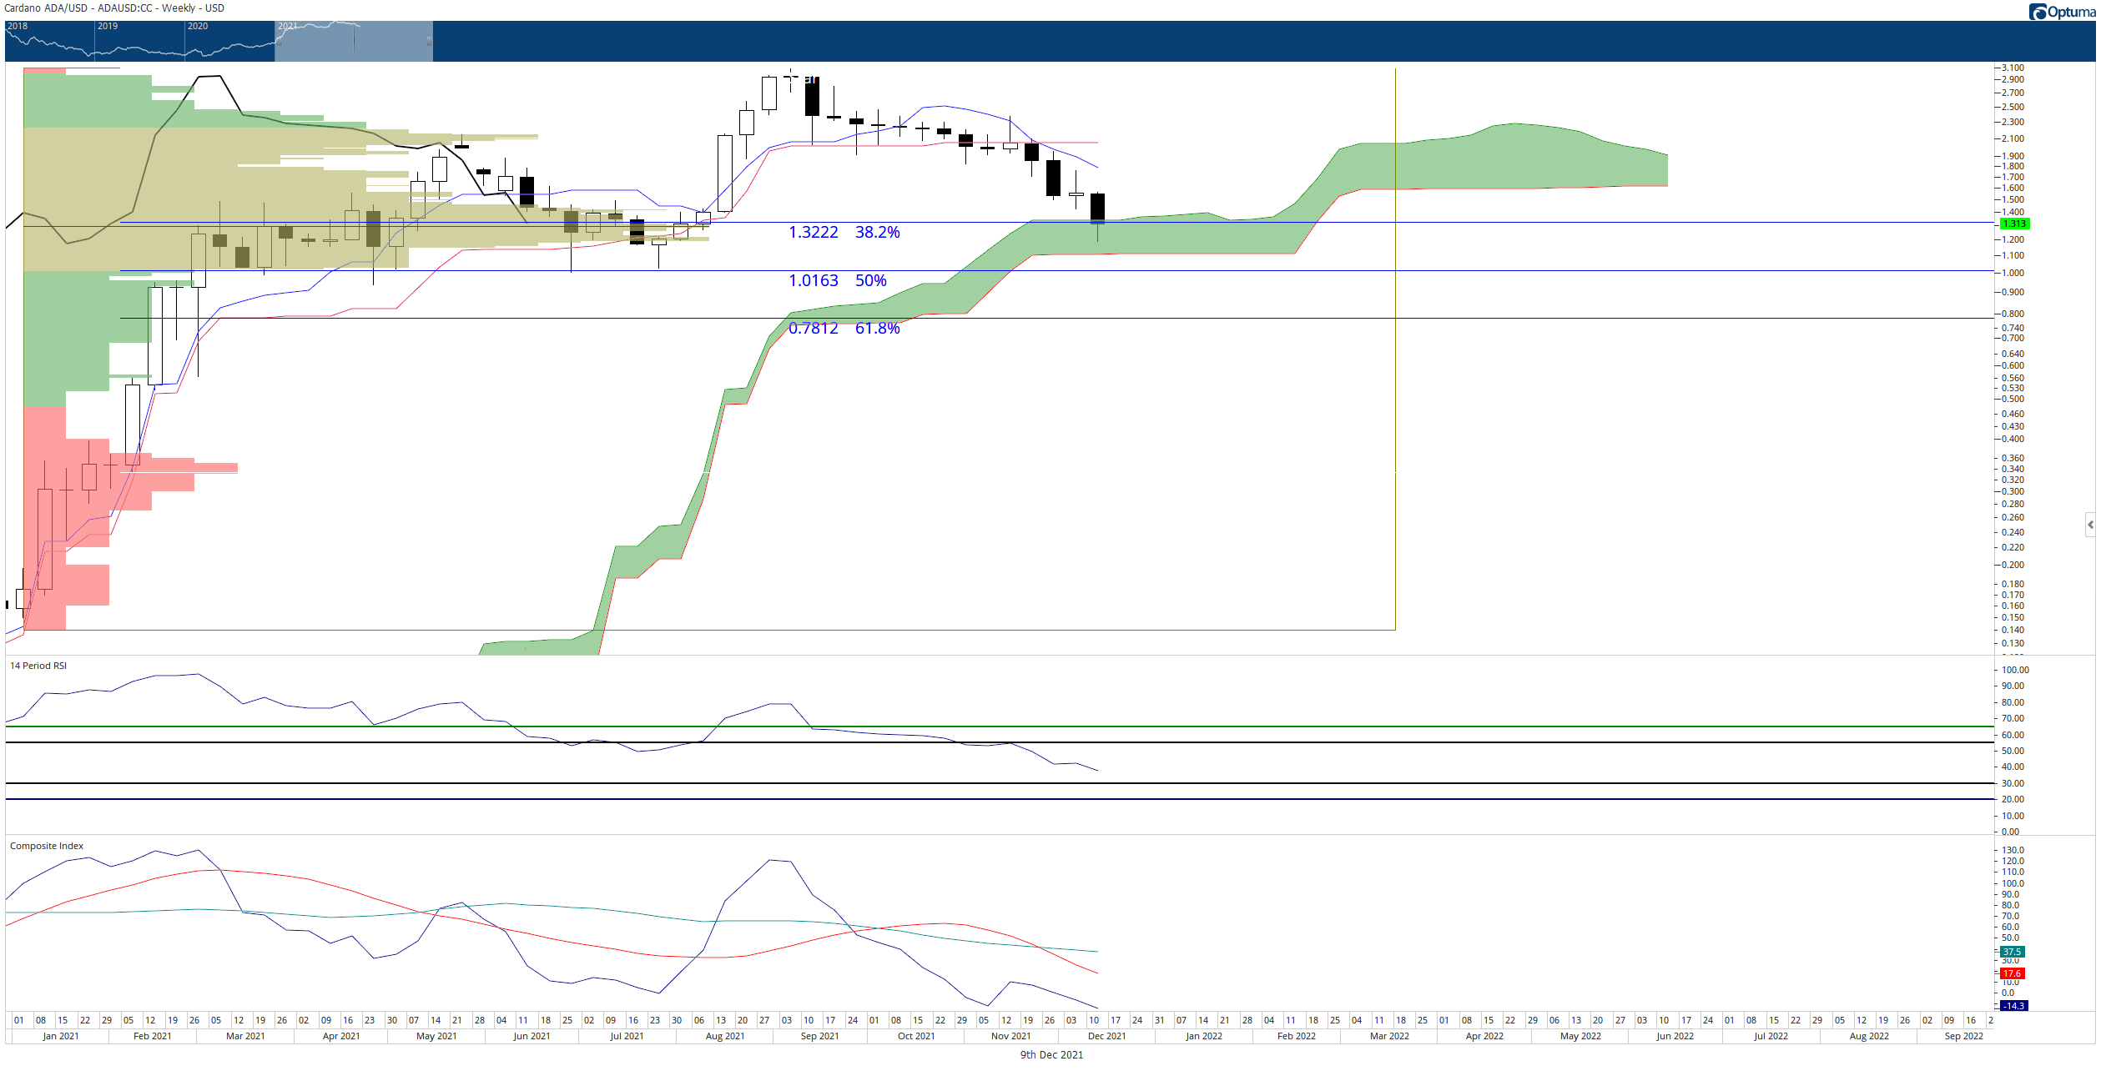Viewport: 2101px width, 1071px height.
Task: Select the teal 37.5 Composite Index tag
Action: tap(2013, 952)
